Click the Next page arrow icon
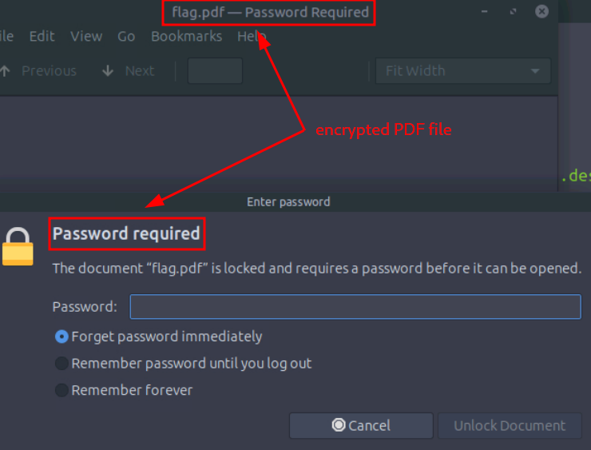This screenshot has height=450, width=591. pos(108,71)
